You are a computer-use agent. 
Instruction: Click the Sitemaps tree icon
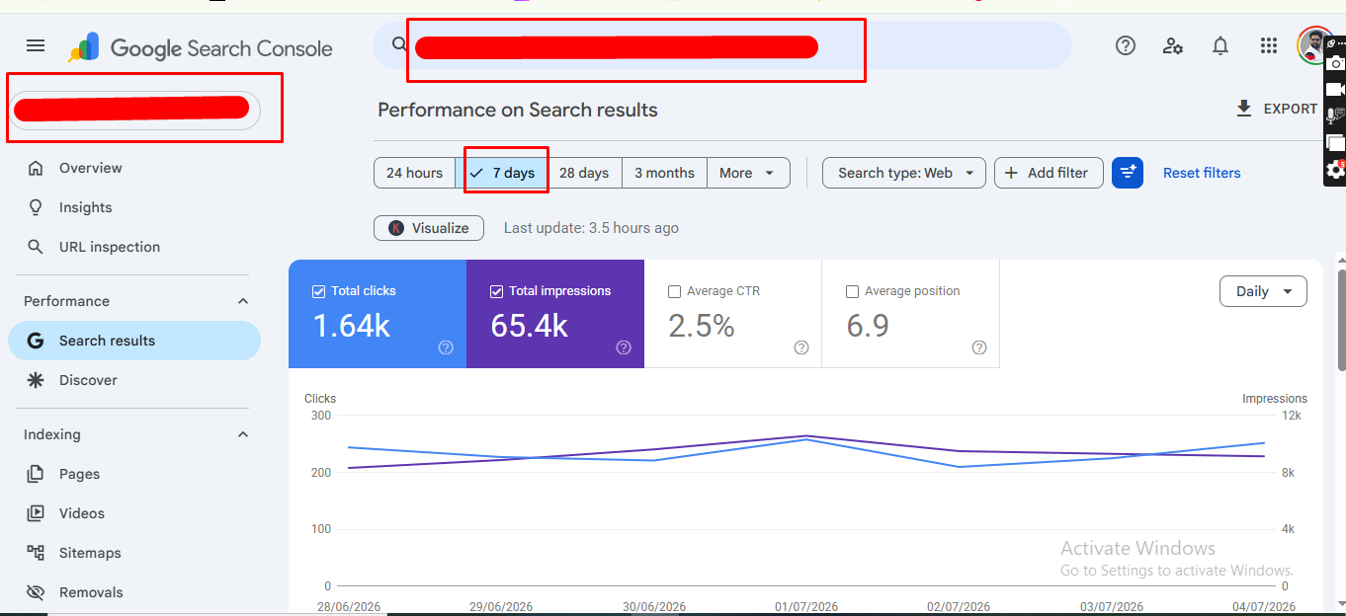36,553
